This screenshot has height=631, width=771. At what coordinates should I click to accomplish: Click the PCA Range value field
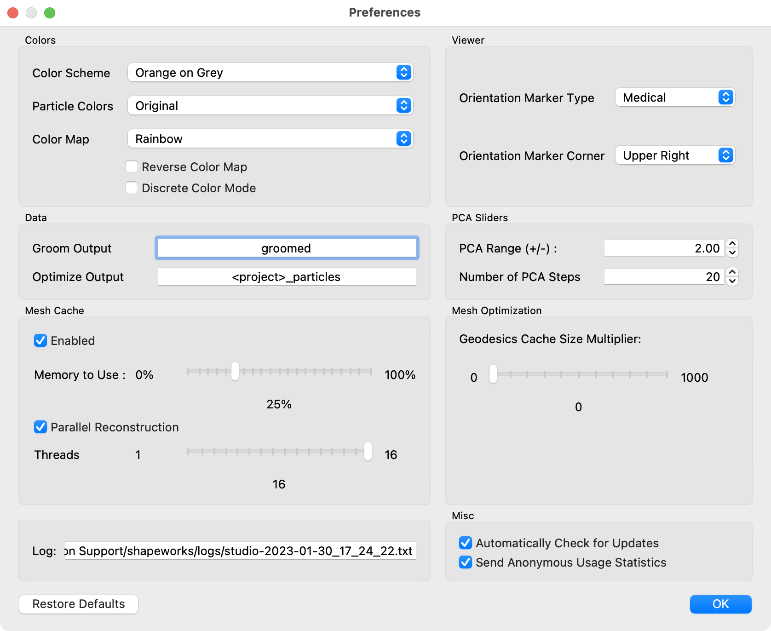click(x=664, y=248)
